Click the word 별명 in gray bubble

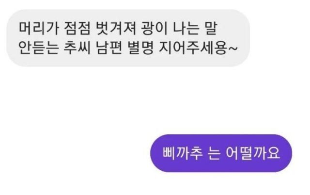tap(140, 48)
